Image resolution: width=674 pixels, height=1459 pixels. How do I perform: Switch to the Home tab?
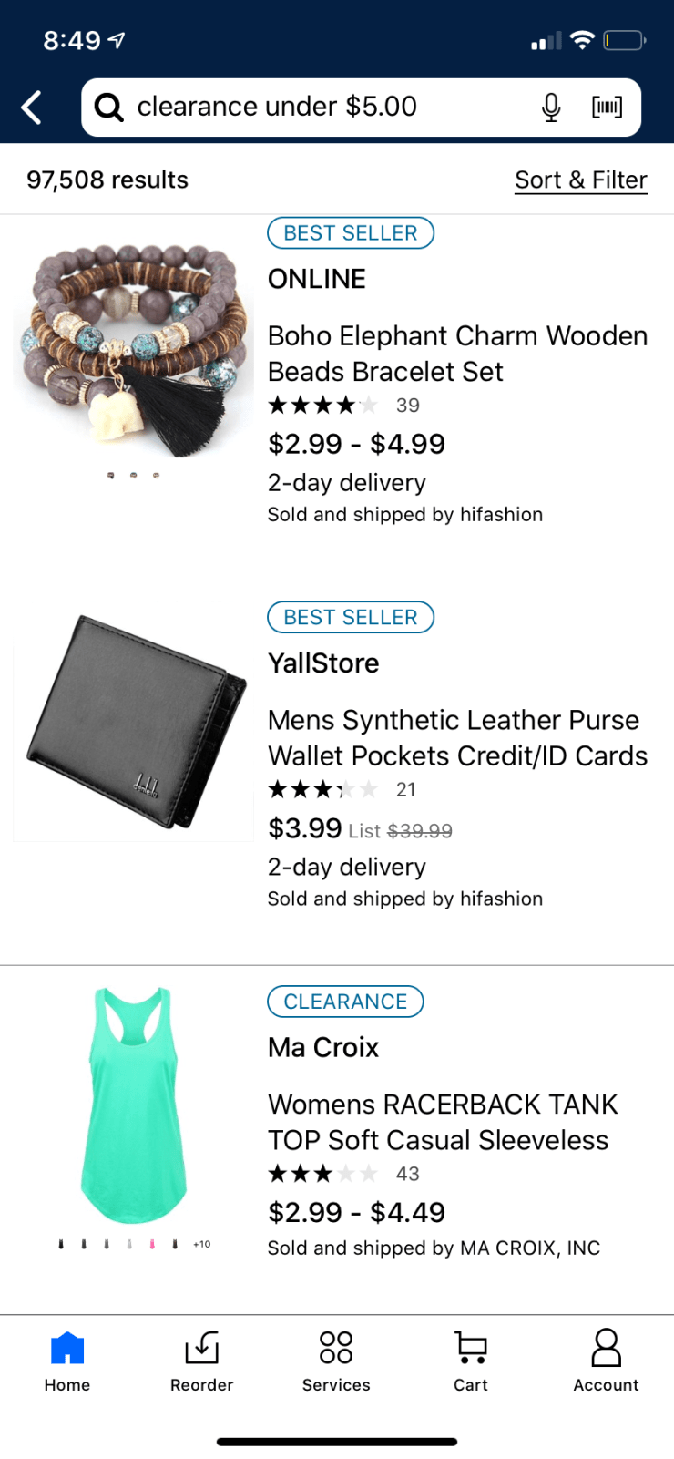point(67,1361)
